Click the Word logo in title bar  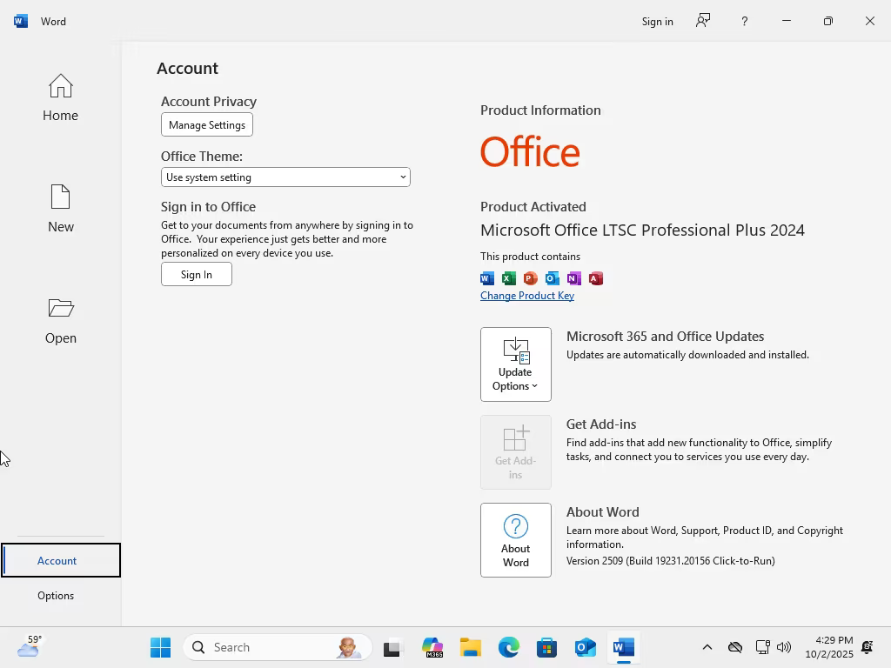(21, 21)
